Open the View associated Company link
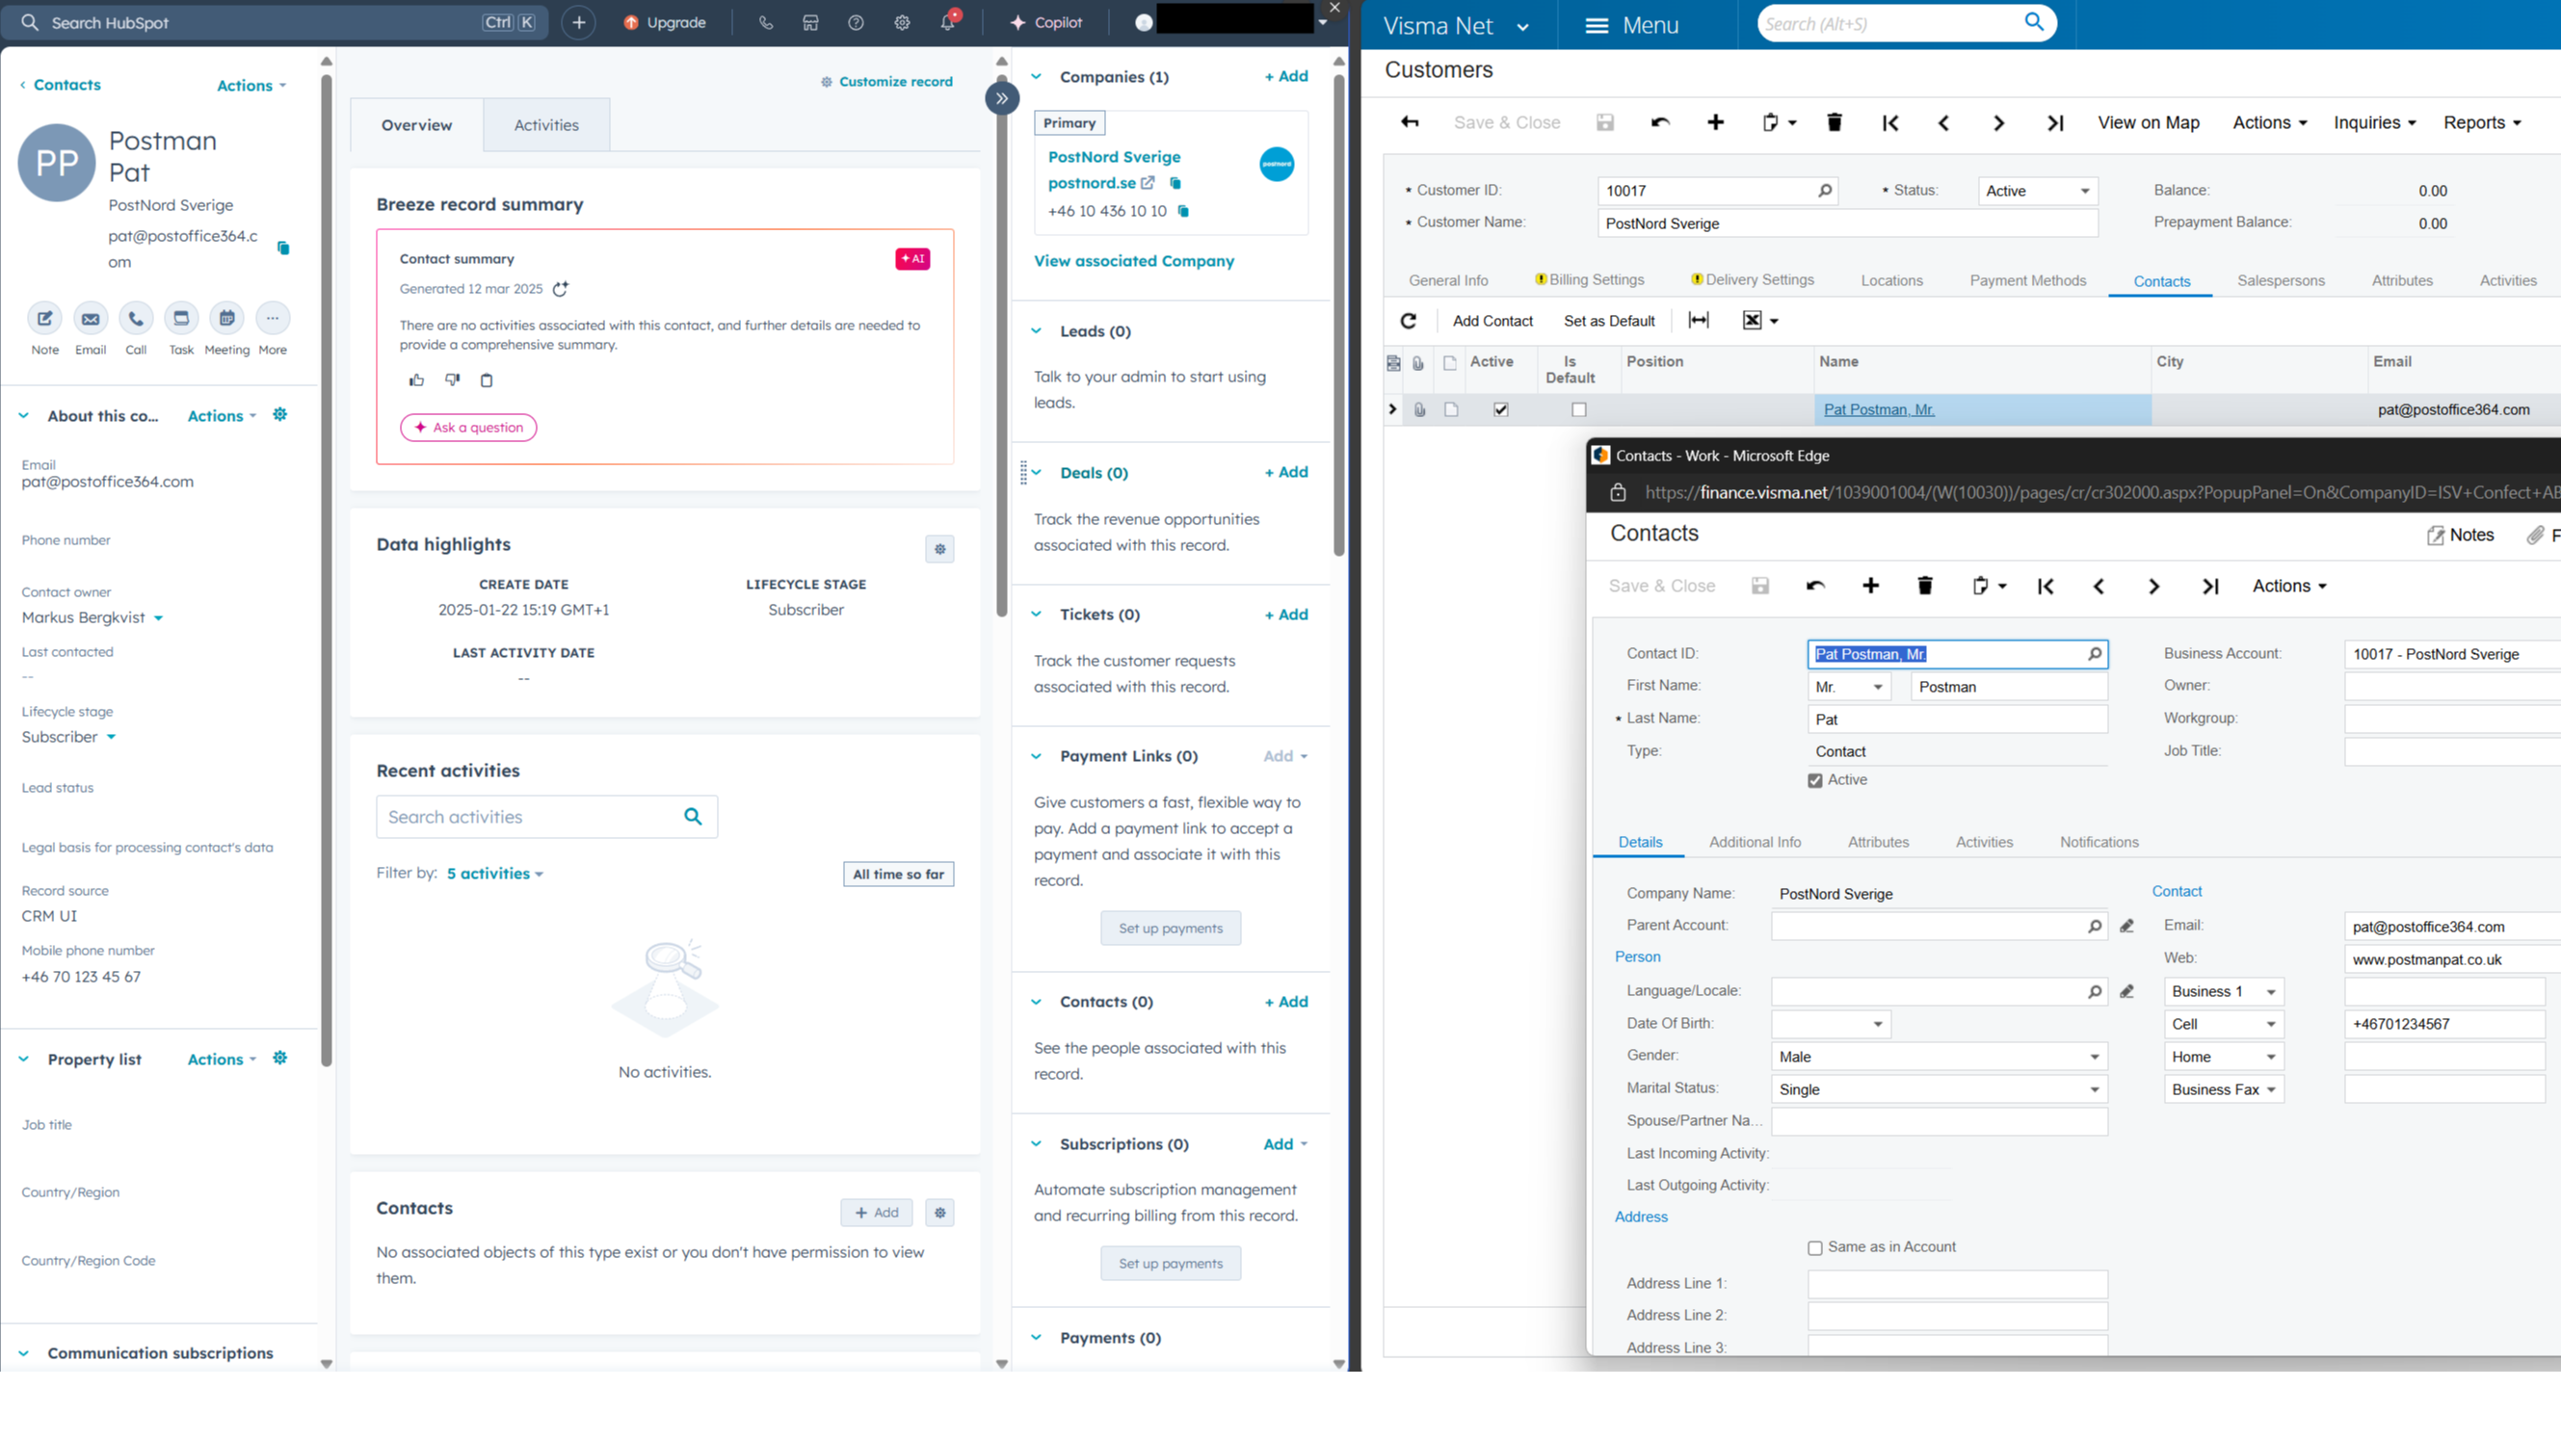Viewport: 2561px width, 1440px height. tap(1133, 261)
